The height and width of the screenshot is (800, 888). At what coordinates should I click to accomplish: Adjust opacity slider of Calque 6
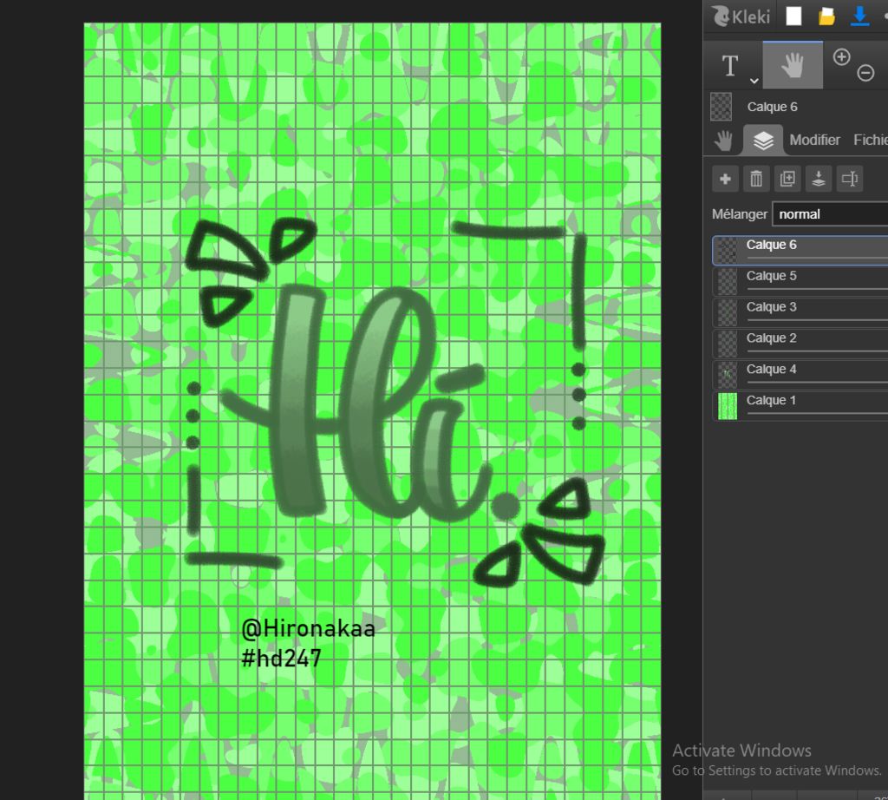pos(817,258)
